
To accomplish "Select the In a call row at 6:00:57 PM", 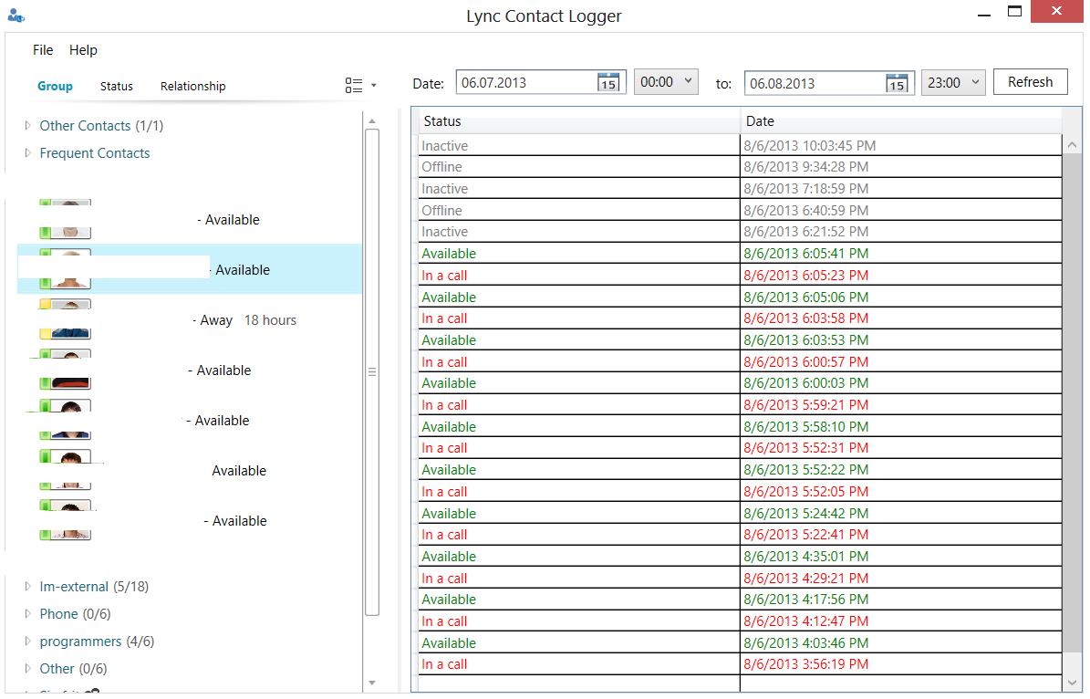I will (x=740, y=361).
